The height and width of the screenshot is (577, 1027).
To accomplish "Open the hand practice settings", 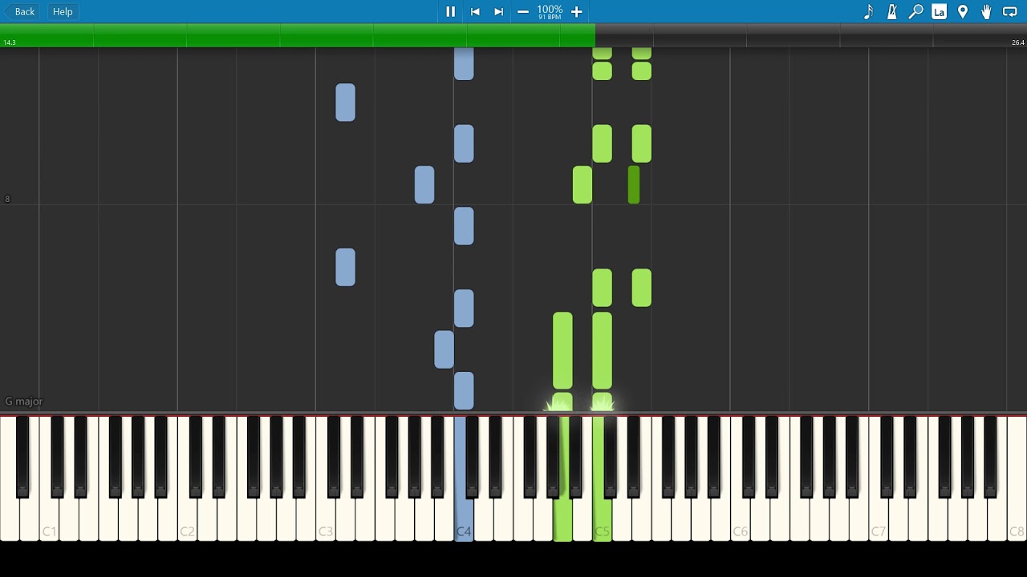I will pos(986,11).
